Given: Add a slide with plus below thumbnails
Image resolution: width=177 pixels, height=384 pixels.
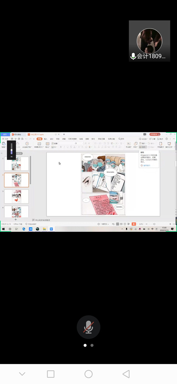Looking at the screenshot, I should 15,219.
